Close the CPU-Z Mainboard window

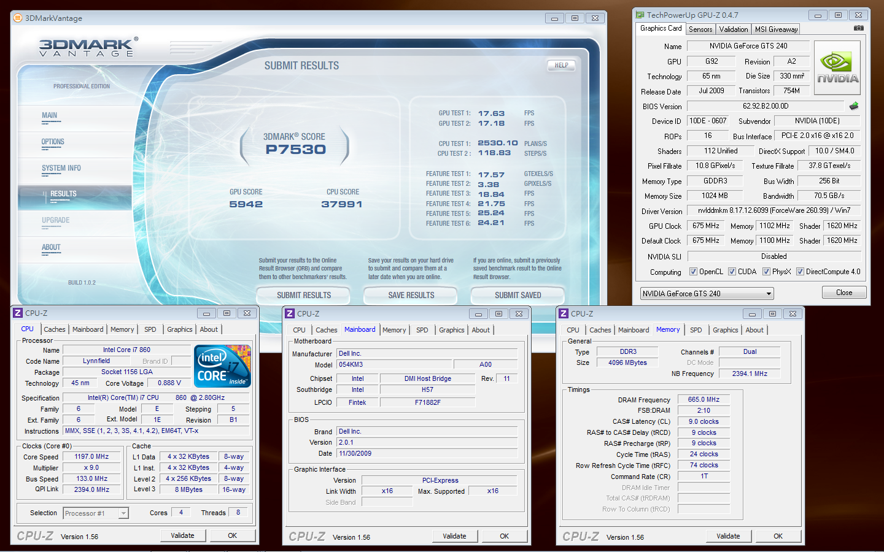point(519,313)
